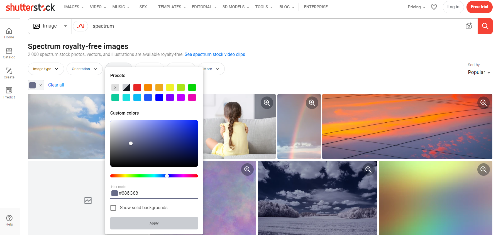Image resolution: width=496 pixels, height=235 pixels.
Task: Go to ENTERPRISE page
Action: 316,7
